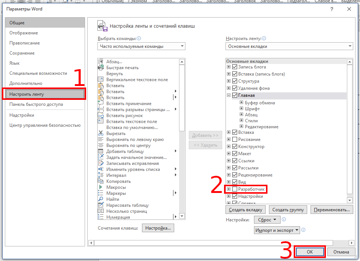Open the dialog Help question mark
This screenshot has width=360, height=261.
coord(332,9)
